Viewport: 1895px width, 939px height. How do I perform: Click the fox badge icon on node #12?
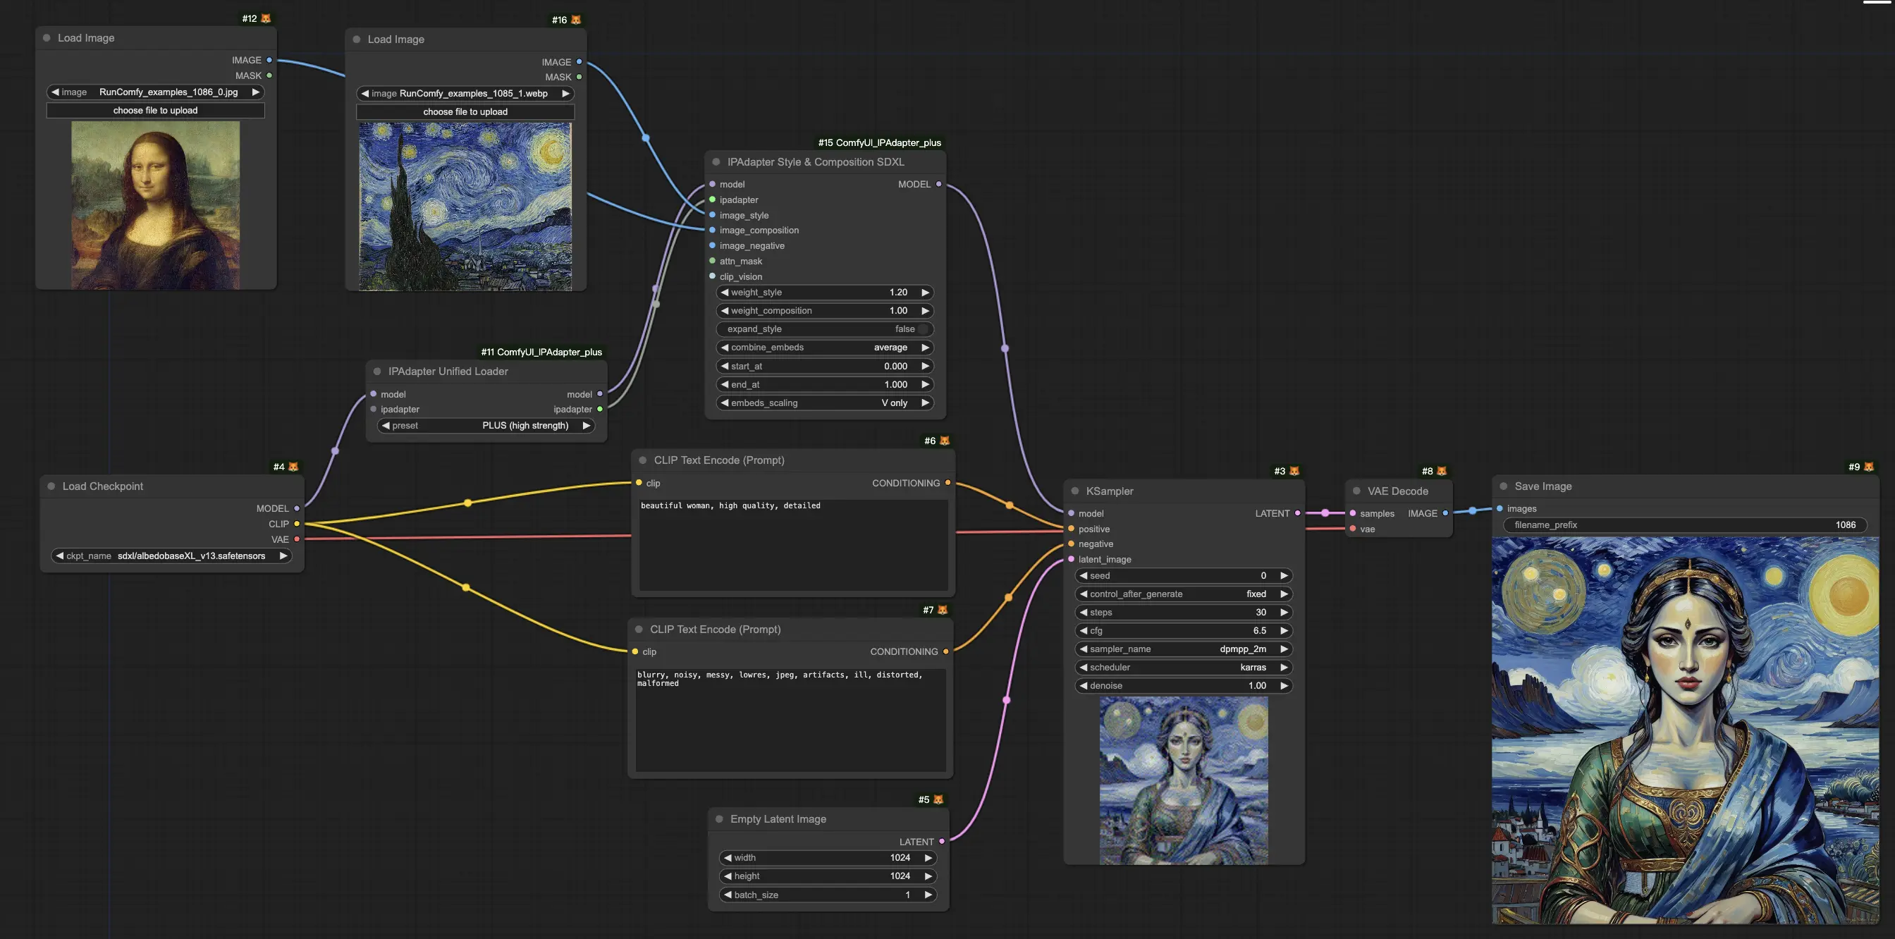(266, 18)
